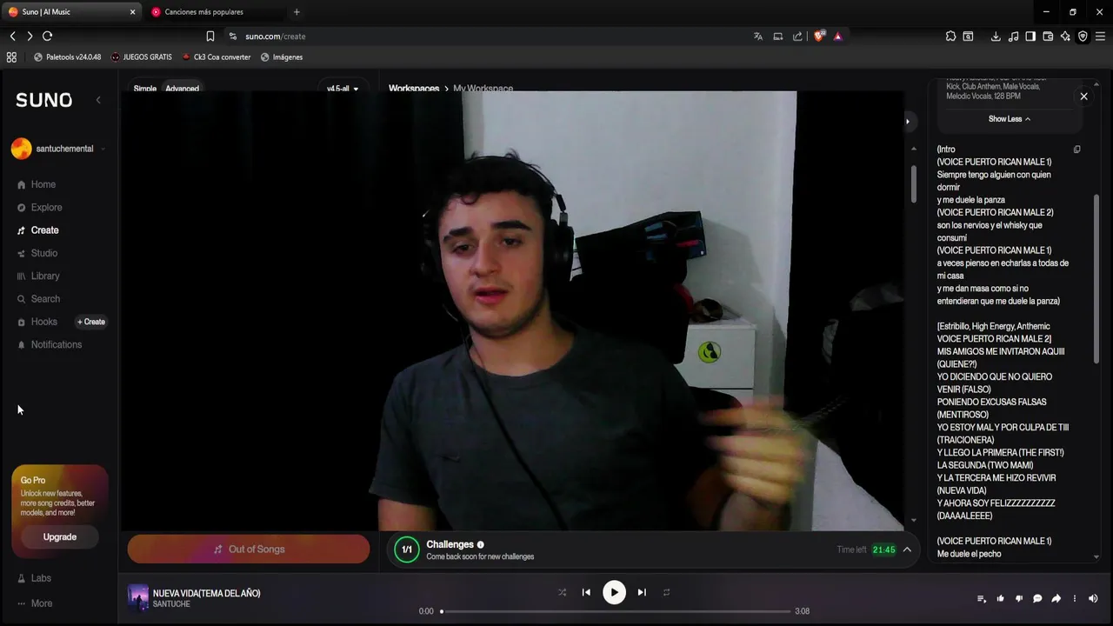Open the SANTUCHE artist name in player

[x=171, y=604]
